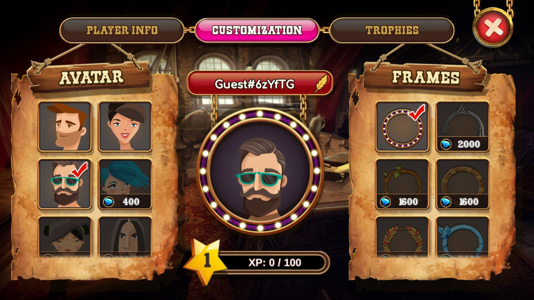Switch to the Trophies tab
This screenshot has width=534, height=300.
pos(392,30)
